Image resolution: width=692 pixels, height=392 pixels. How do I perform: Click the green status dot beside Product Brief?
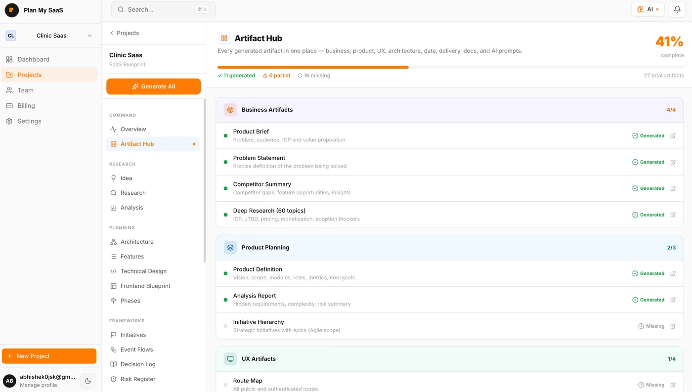225,135
